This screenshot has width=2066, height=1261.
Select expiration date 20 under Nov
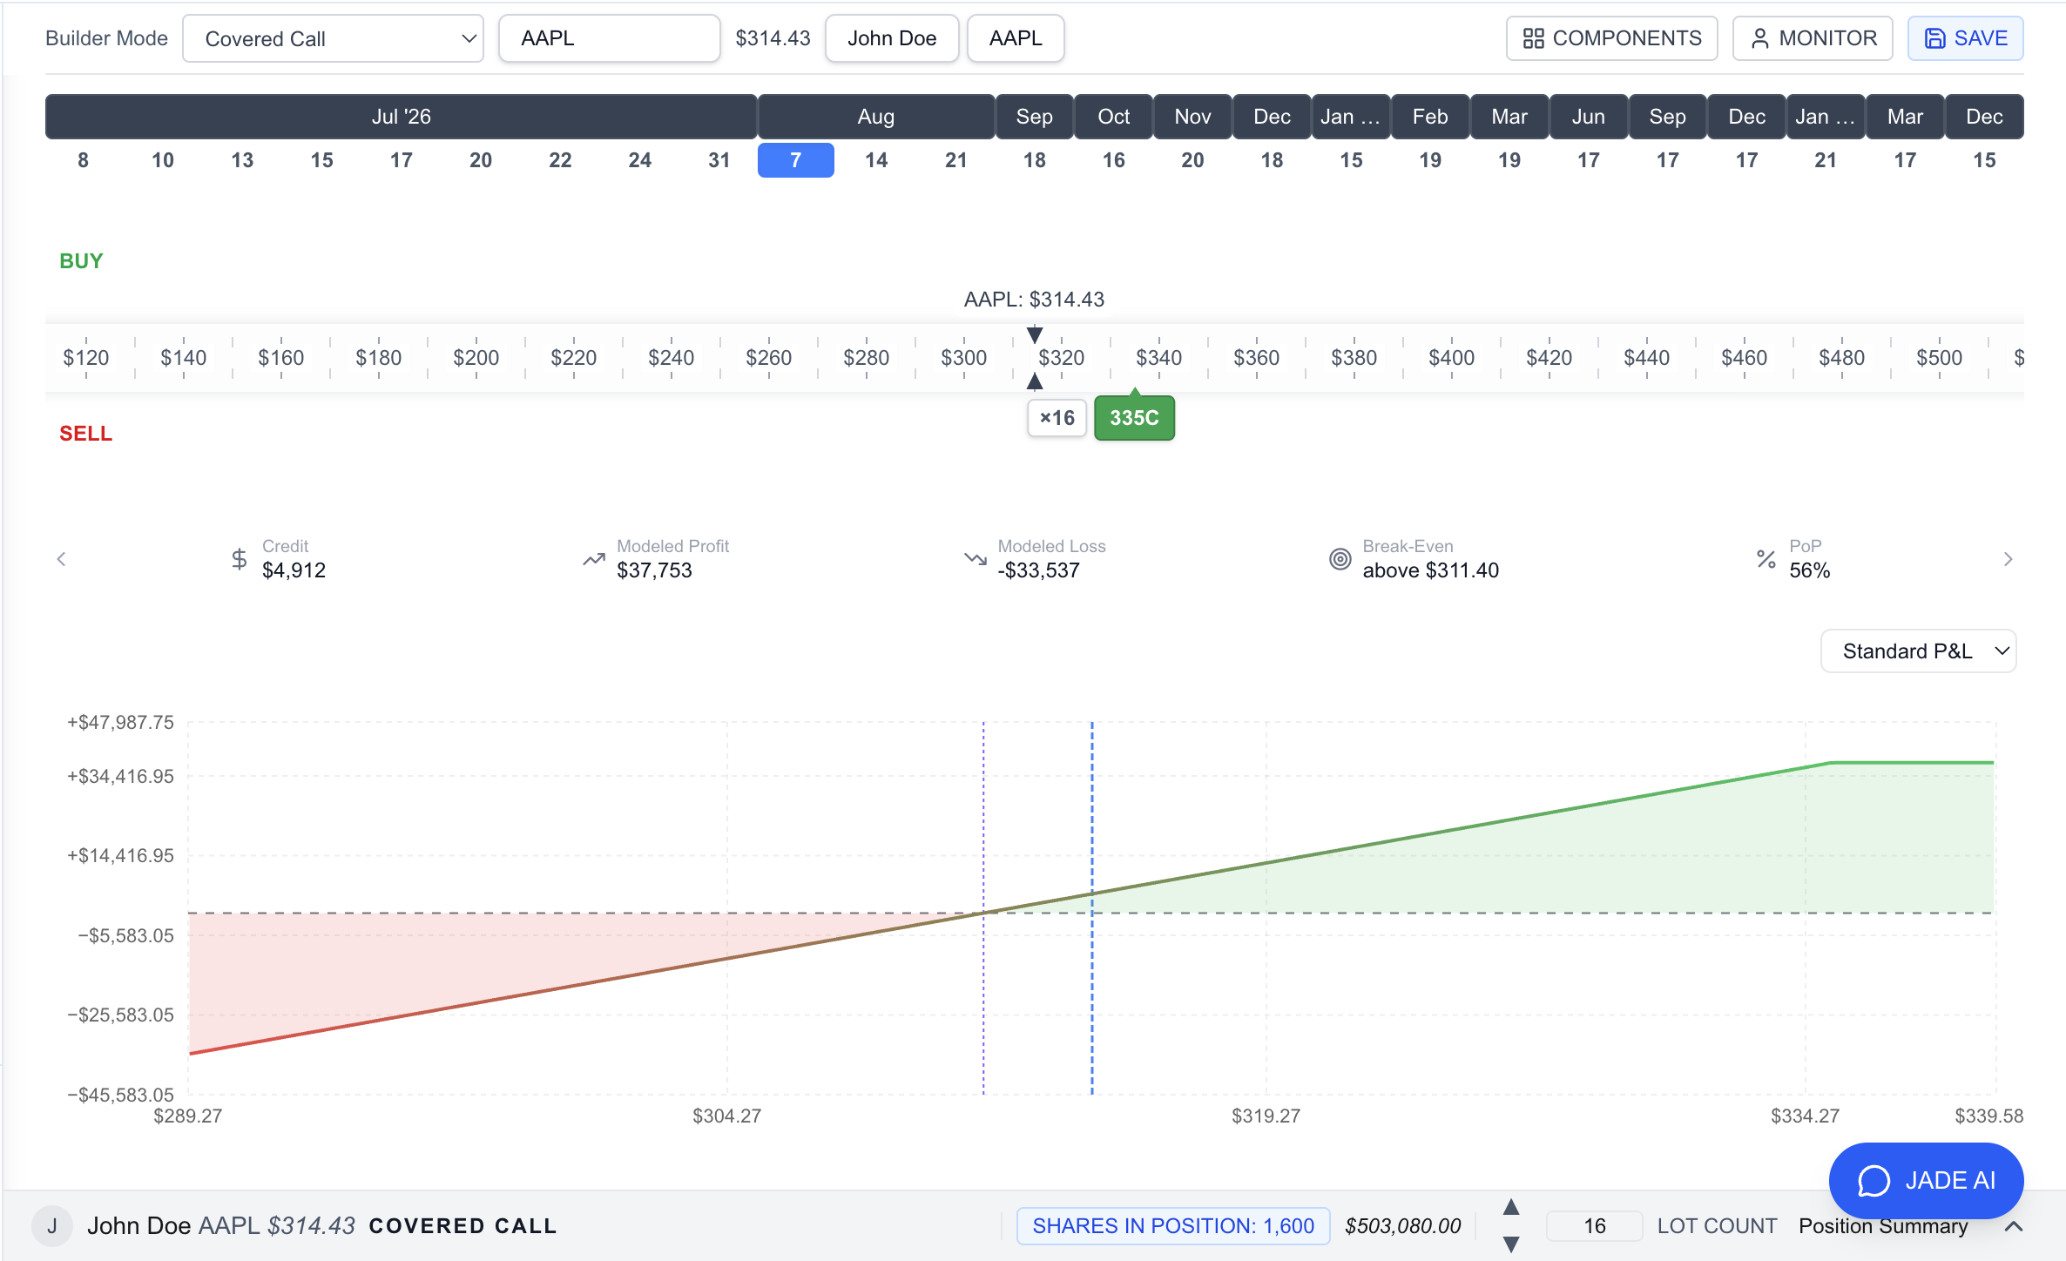(1192, 160)
